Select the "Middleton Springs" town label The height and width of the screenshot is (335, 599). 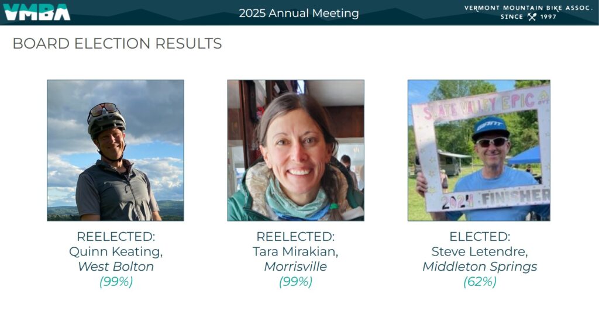coord(480,267)
